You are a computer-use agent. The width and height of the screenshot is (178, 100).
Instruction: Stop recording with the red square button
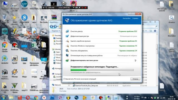point(85,7)
